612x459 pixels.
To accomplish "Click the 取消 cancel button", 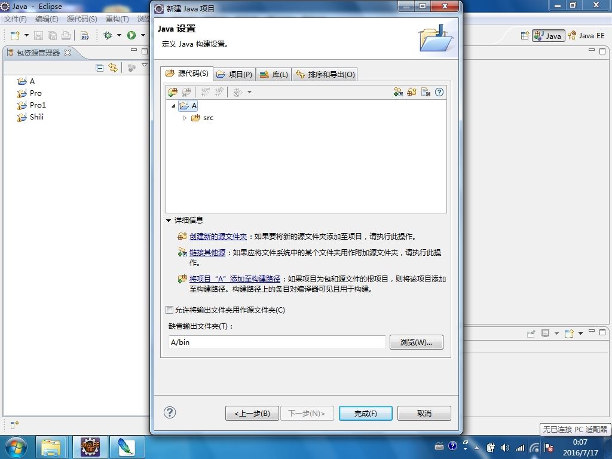I will (424, 414).
